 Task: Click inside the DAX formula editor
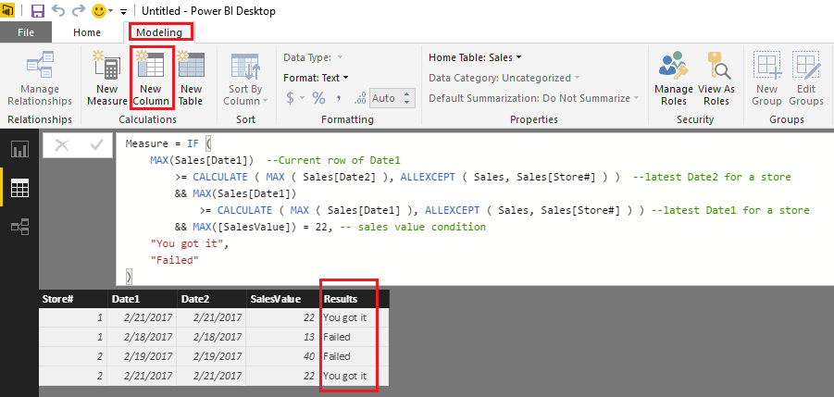[x=475, y=209]
